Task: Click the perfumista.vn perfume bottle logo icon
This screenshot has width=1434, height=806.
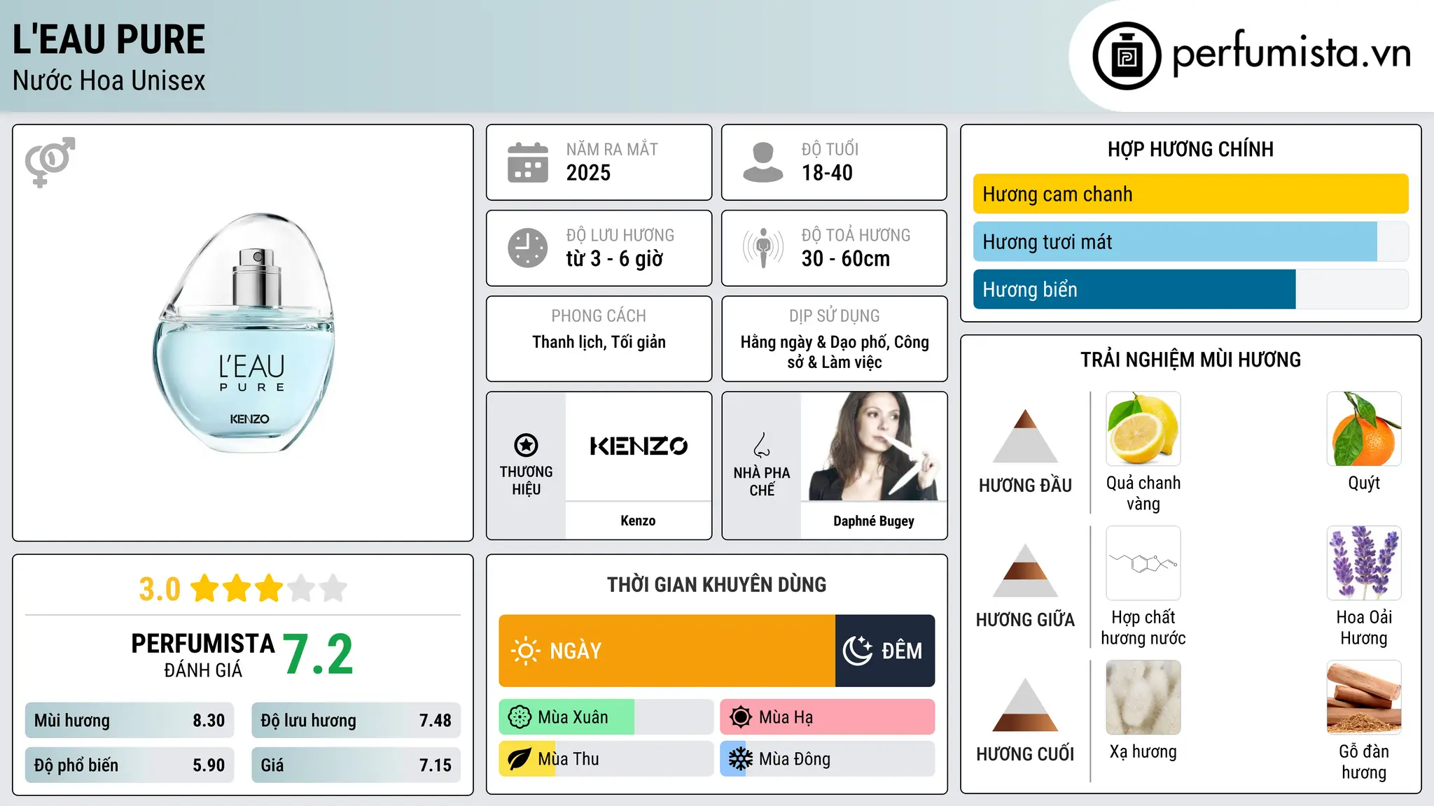Action: pos(1127,56)
